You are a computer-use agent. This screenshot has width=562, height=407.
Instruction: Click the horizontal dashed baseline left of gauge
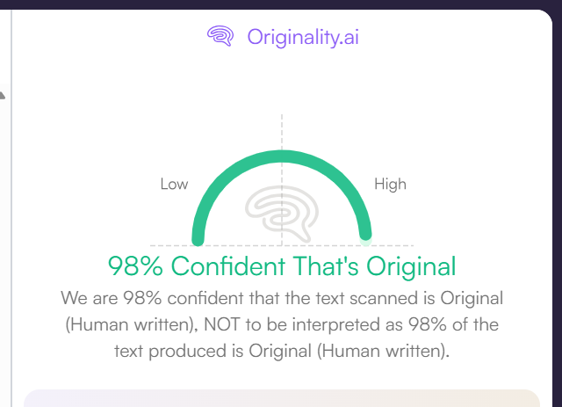169,245
